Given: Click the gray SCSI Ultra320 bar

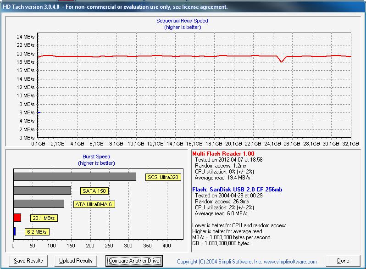Looking at the screenshot, I should coord(74,177).
